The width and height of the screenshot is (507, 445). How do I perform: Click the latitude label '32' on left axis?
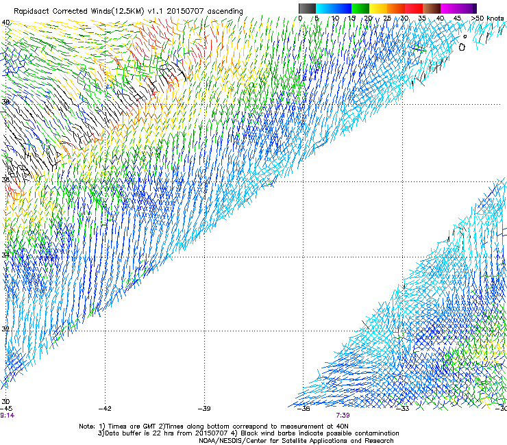point(5,329)
